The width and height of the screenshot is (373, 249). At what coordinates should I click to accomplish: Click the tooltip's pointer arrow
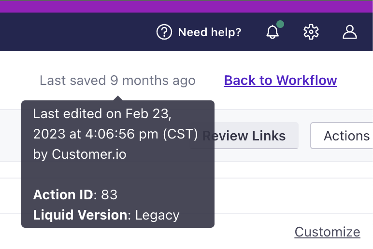click(117, 98)
